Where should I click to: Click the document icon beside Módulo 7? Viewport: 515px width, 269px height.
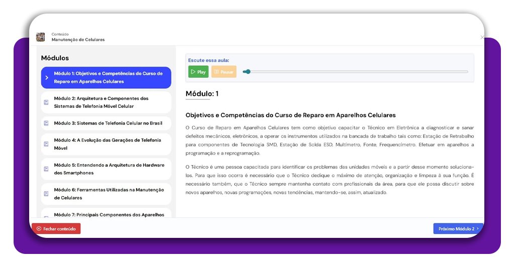(46, 217)
